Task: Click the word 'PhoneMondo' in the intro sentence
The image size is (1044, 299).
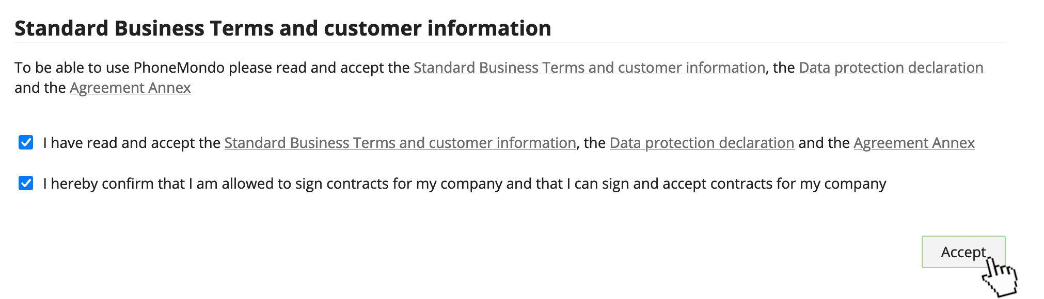Action: [179, 68]
